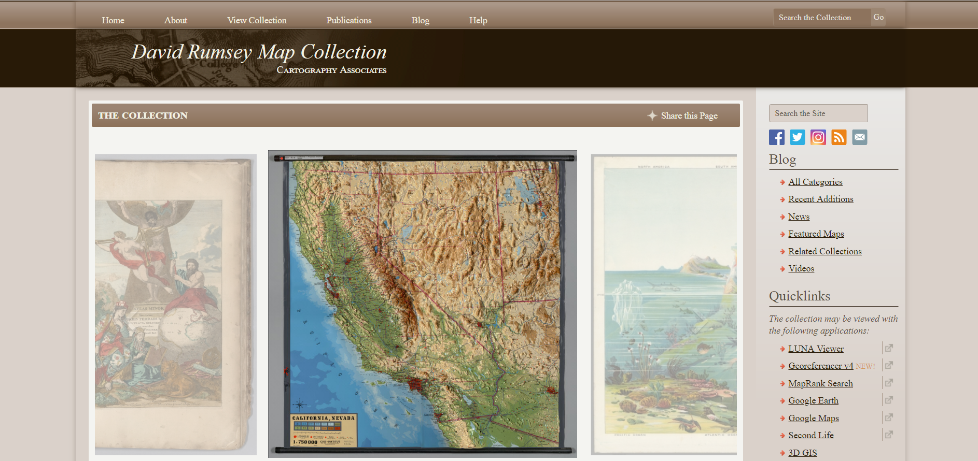Screen dimensions: 978x461
Task: Open the RSS feed icon
Action: 839,137
